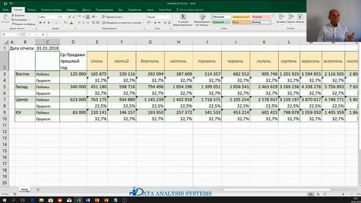Screen dimensions: 361x203
Task: Open the font name dropdown
Action: point(58,17)
